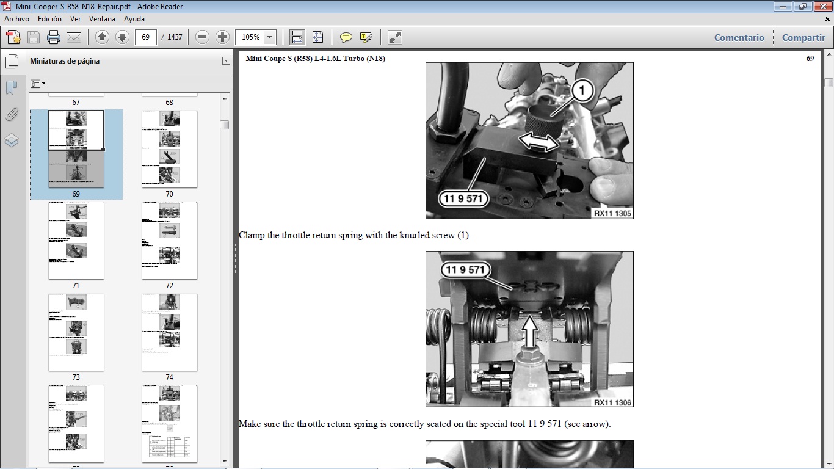This screenshot has height=469, width=834.
Task: Open the Compartir pane
Action: [803, 37]
